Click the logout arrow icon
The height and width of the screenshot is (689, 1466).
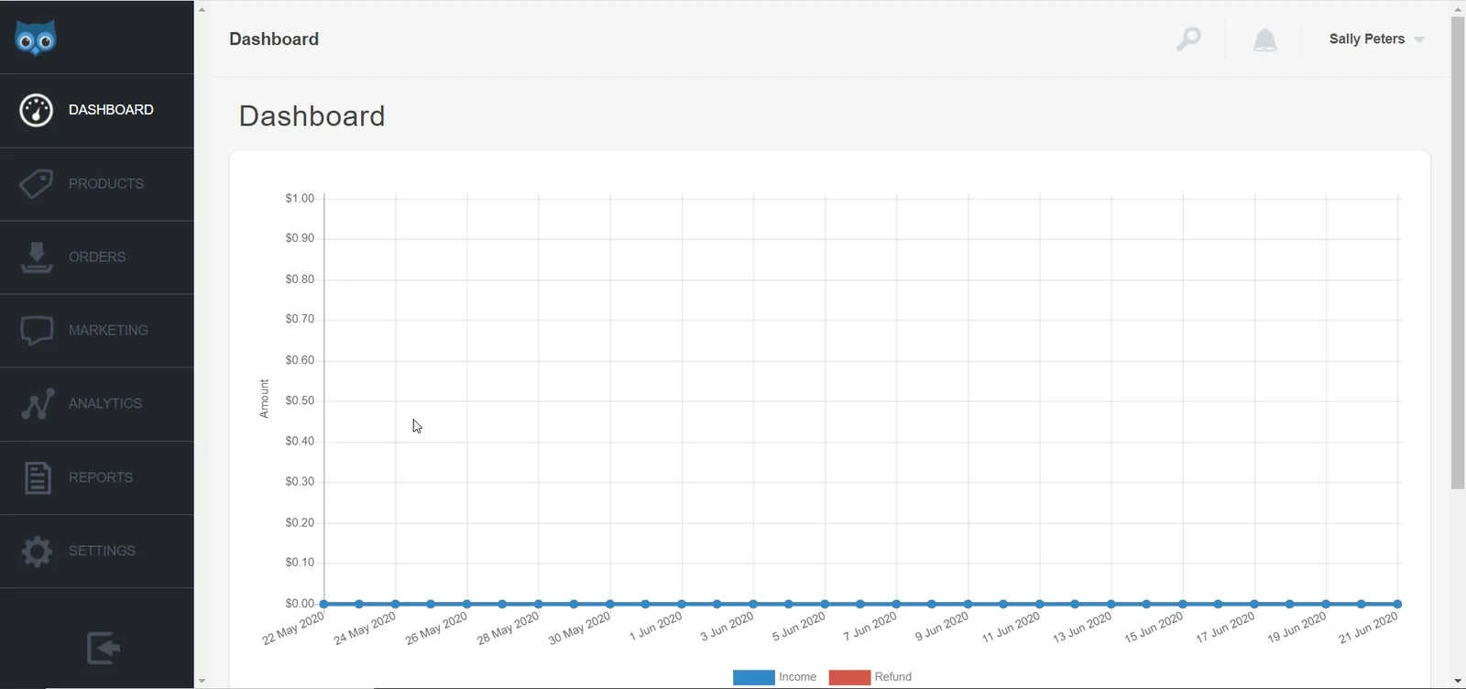click(104, 649)
